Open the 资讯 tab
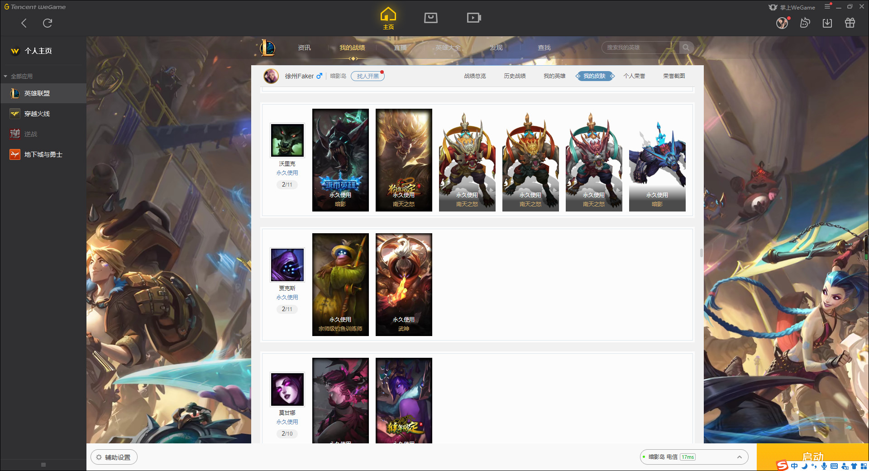The image size is (869, 471). click(x=304, y=48)
